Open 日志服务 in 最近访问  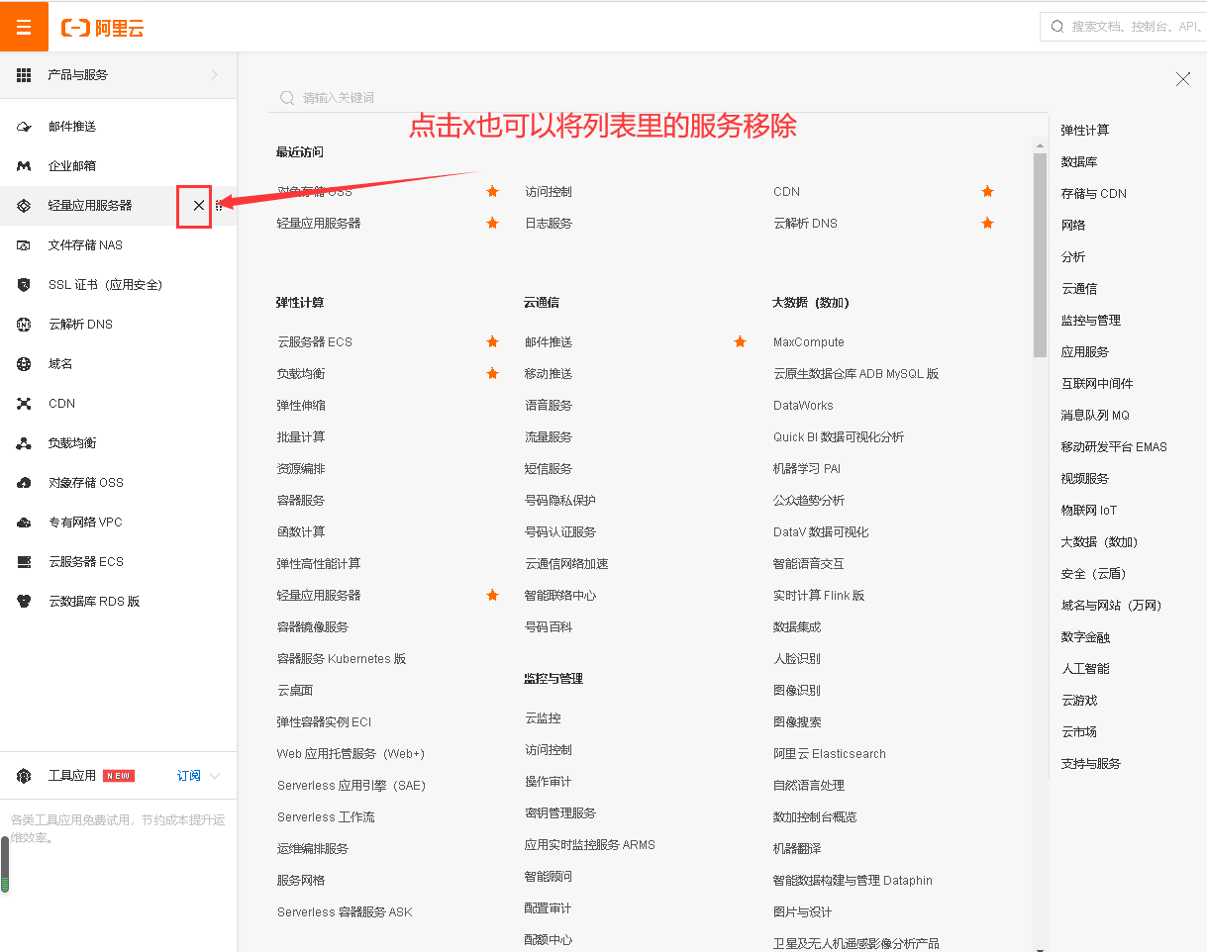(549, 224)
